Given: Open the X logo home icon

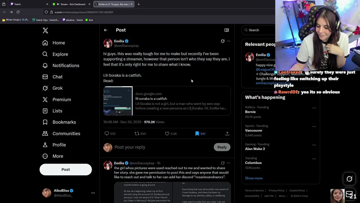Looking at the screenshot, I should [x=45, y=30].
